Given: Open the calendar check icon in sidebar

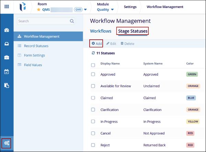Looking at the screenshot, I should tap(7, 72).
